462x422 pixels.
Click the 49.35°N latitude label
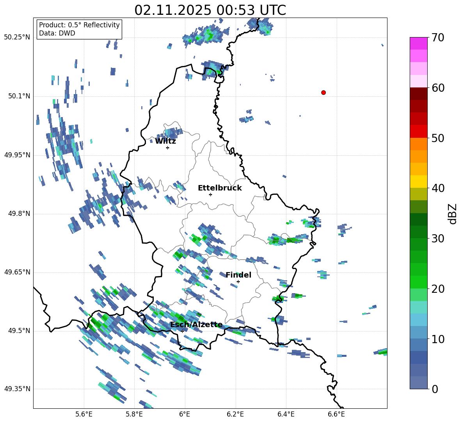pos(17,389)
